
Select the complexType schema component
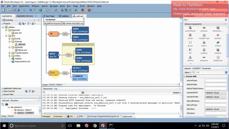coord(204,37)
